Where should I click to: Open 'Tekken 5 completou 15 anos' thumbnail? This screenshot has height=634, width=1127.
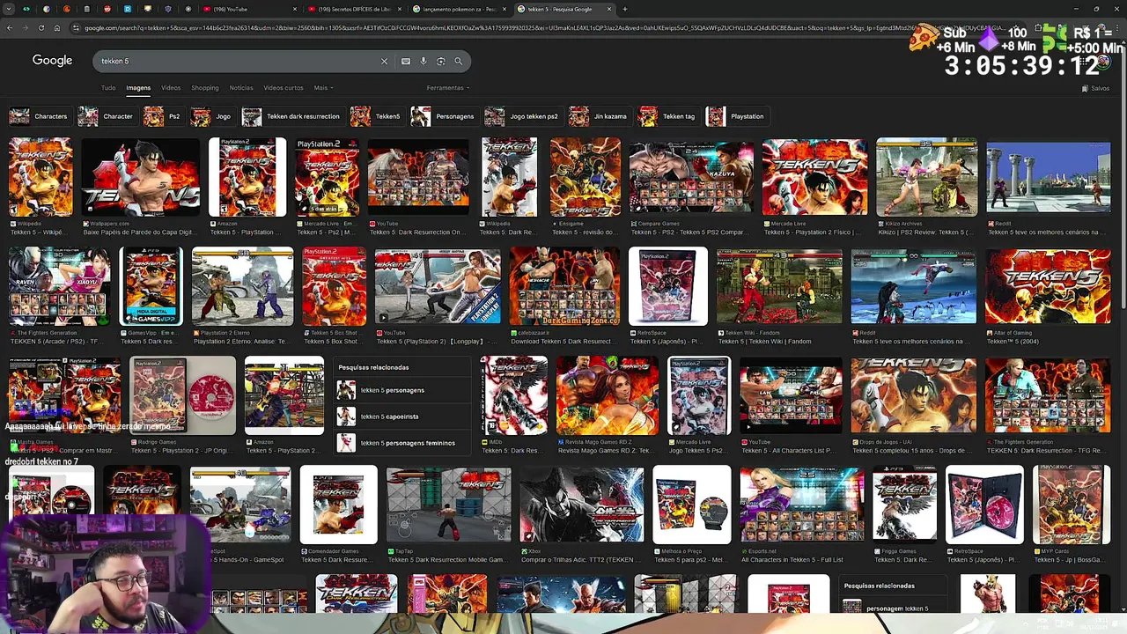913,396
